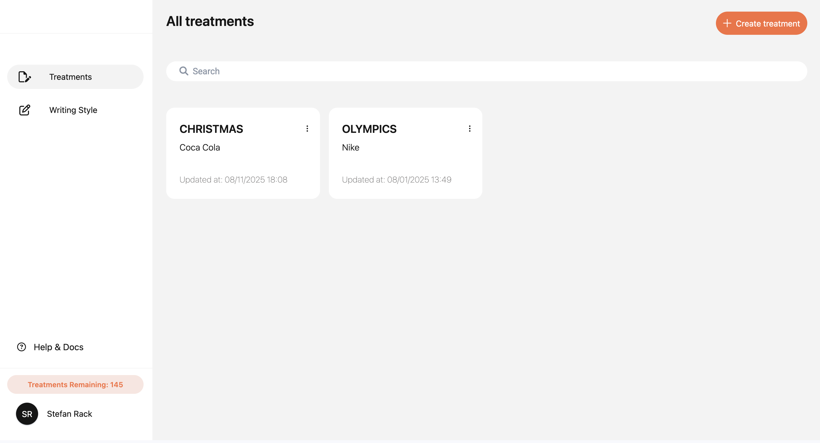The height and width of the screenshot is (443, 820).
Task: Open the OLYMPICS treatment title
Action: point(369,129)
